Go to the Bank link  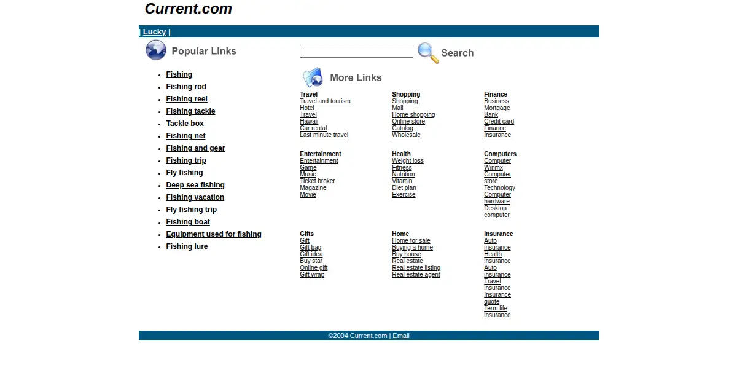click(x=491, y=115)
